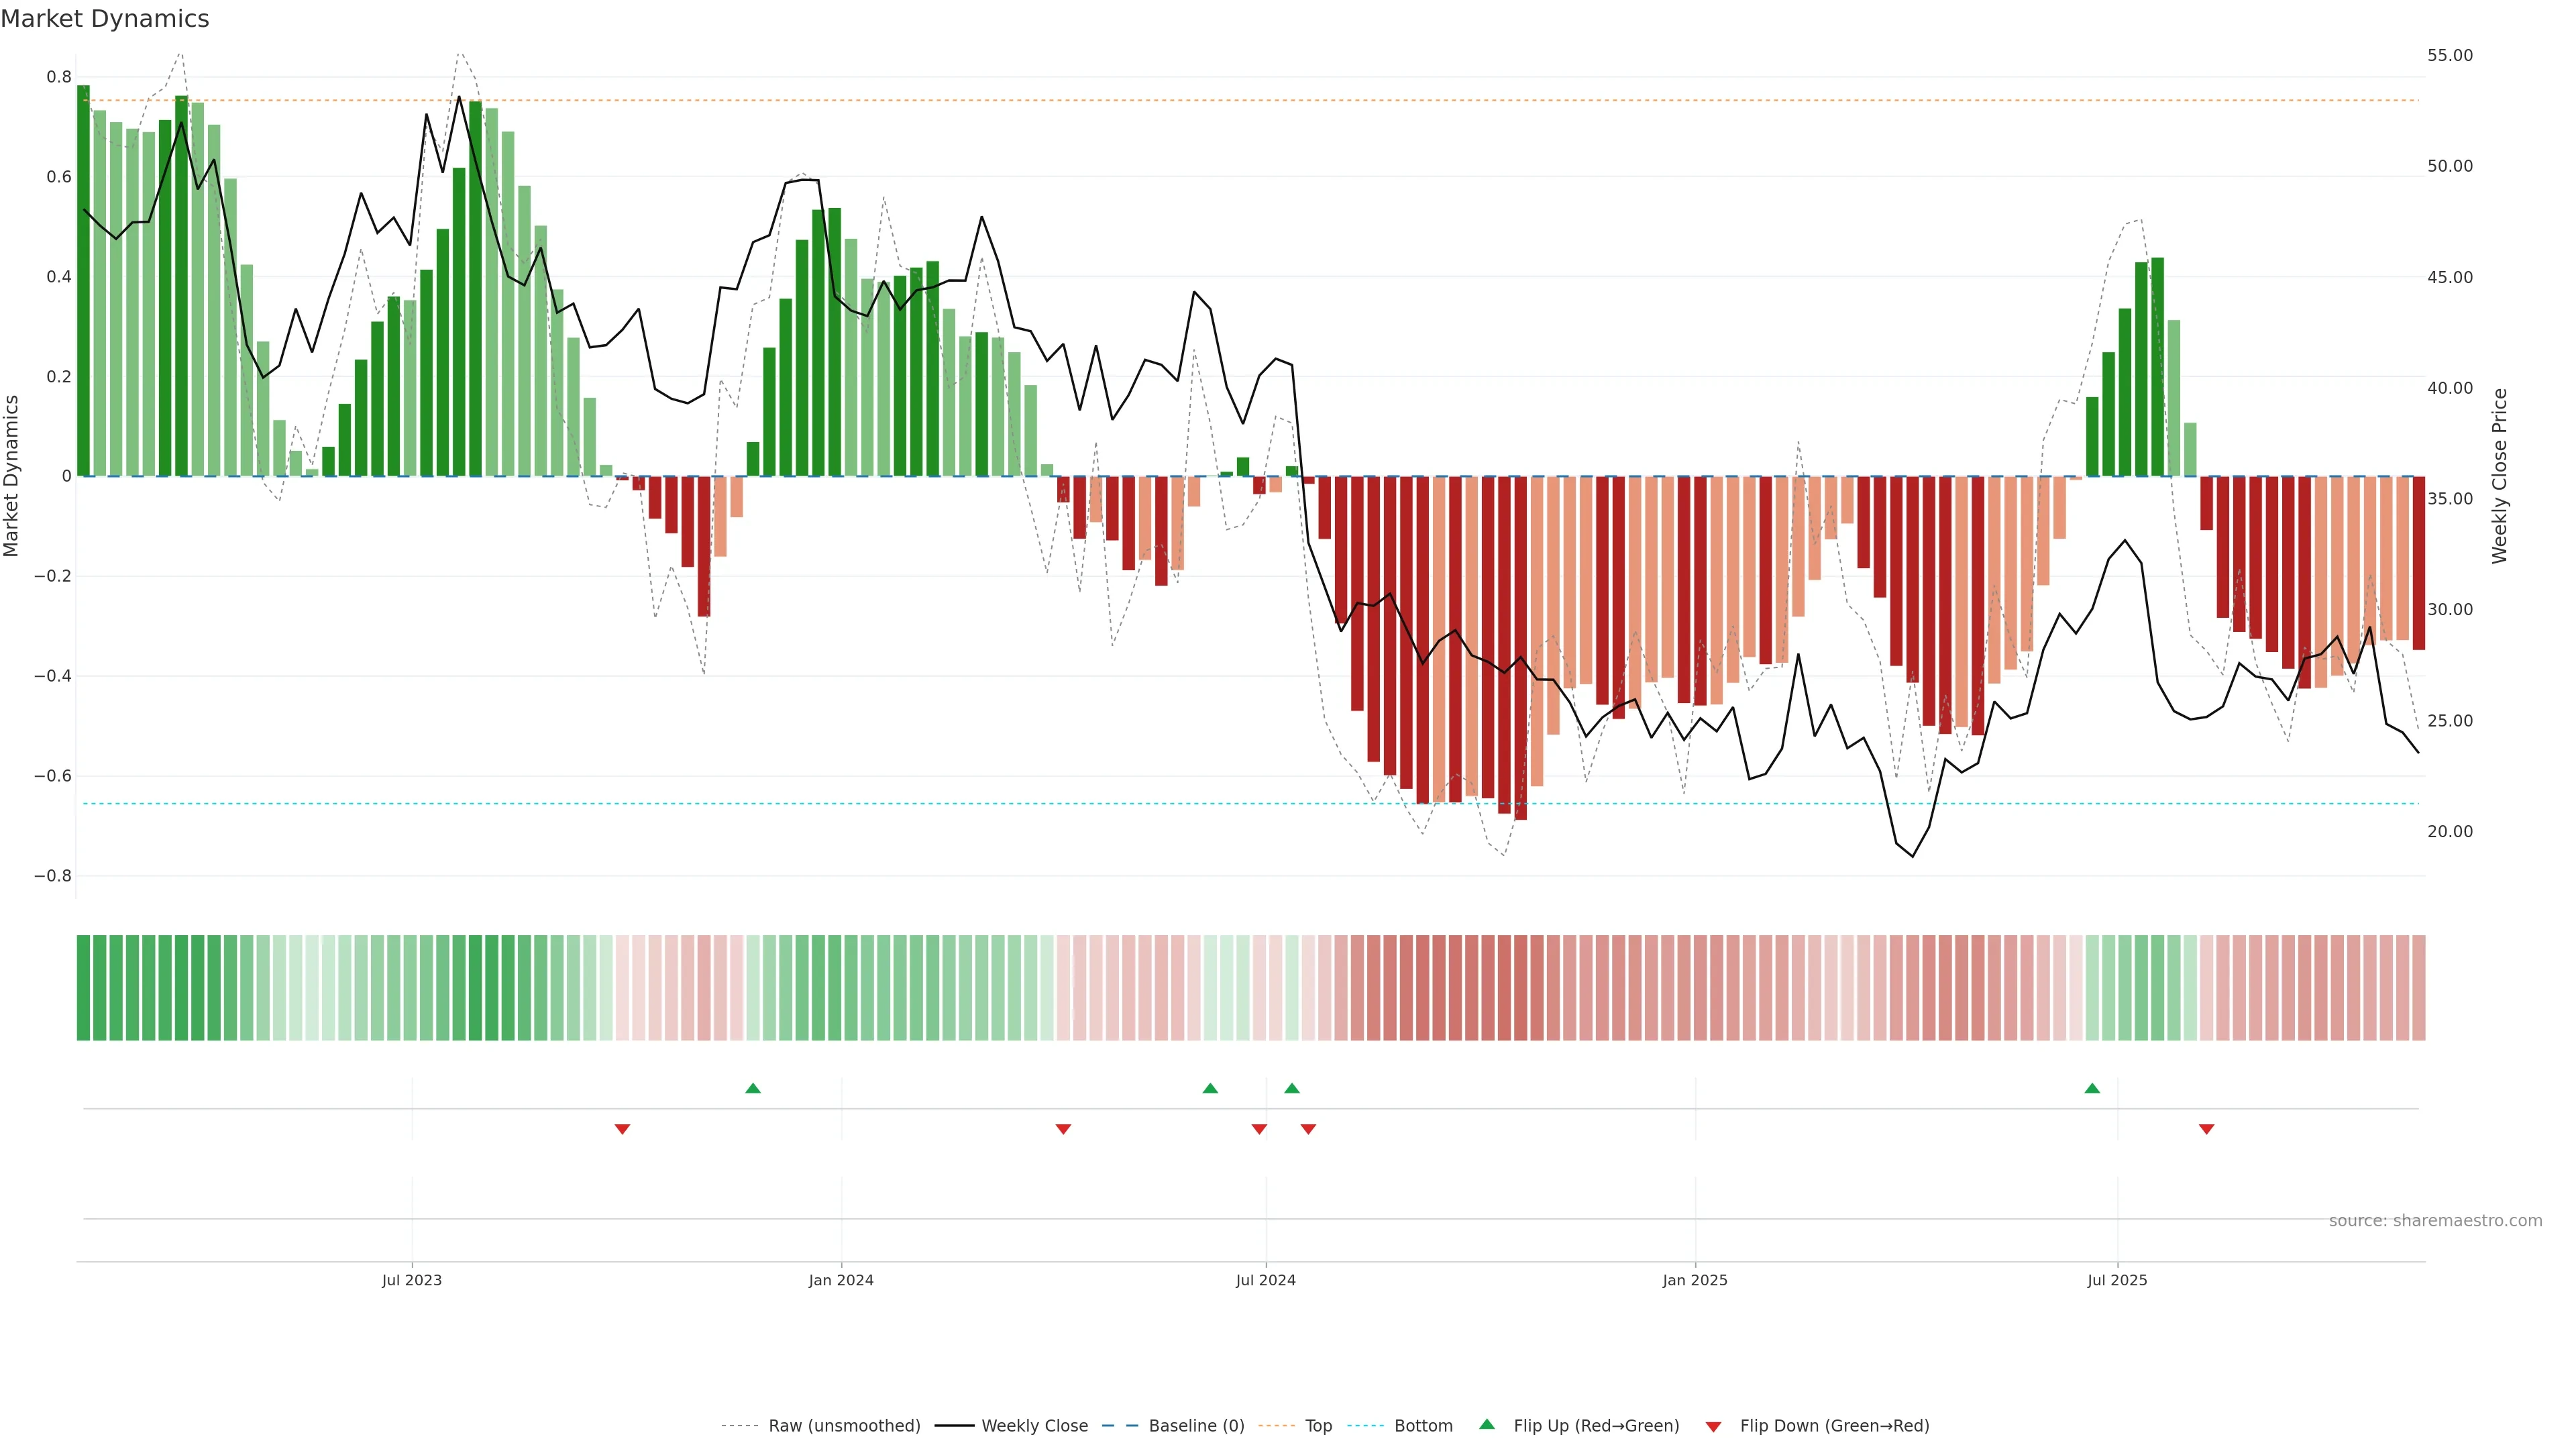Toggle the Baseline (0) legend entry
Viewport: 2576px width, 1449px height.
point(1196,1426)
